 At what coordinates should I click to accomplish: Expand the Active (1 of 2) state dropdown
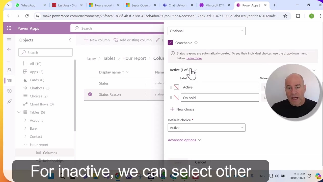[183, 70]
